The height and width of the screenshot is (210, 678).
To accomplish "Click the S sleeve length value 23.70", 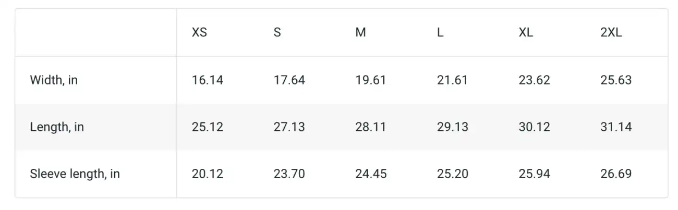I will 289,174.
